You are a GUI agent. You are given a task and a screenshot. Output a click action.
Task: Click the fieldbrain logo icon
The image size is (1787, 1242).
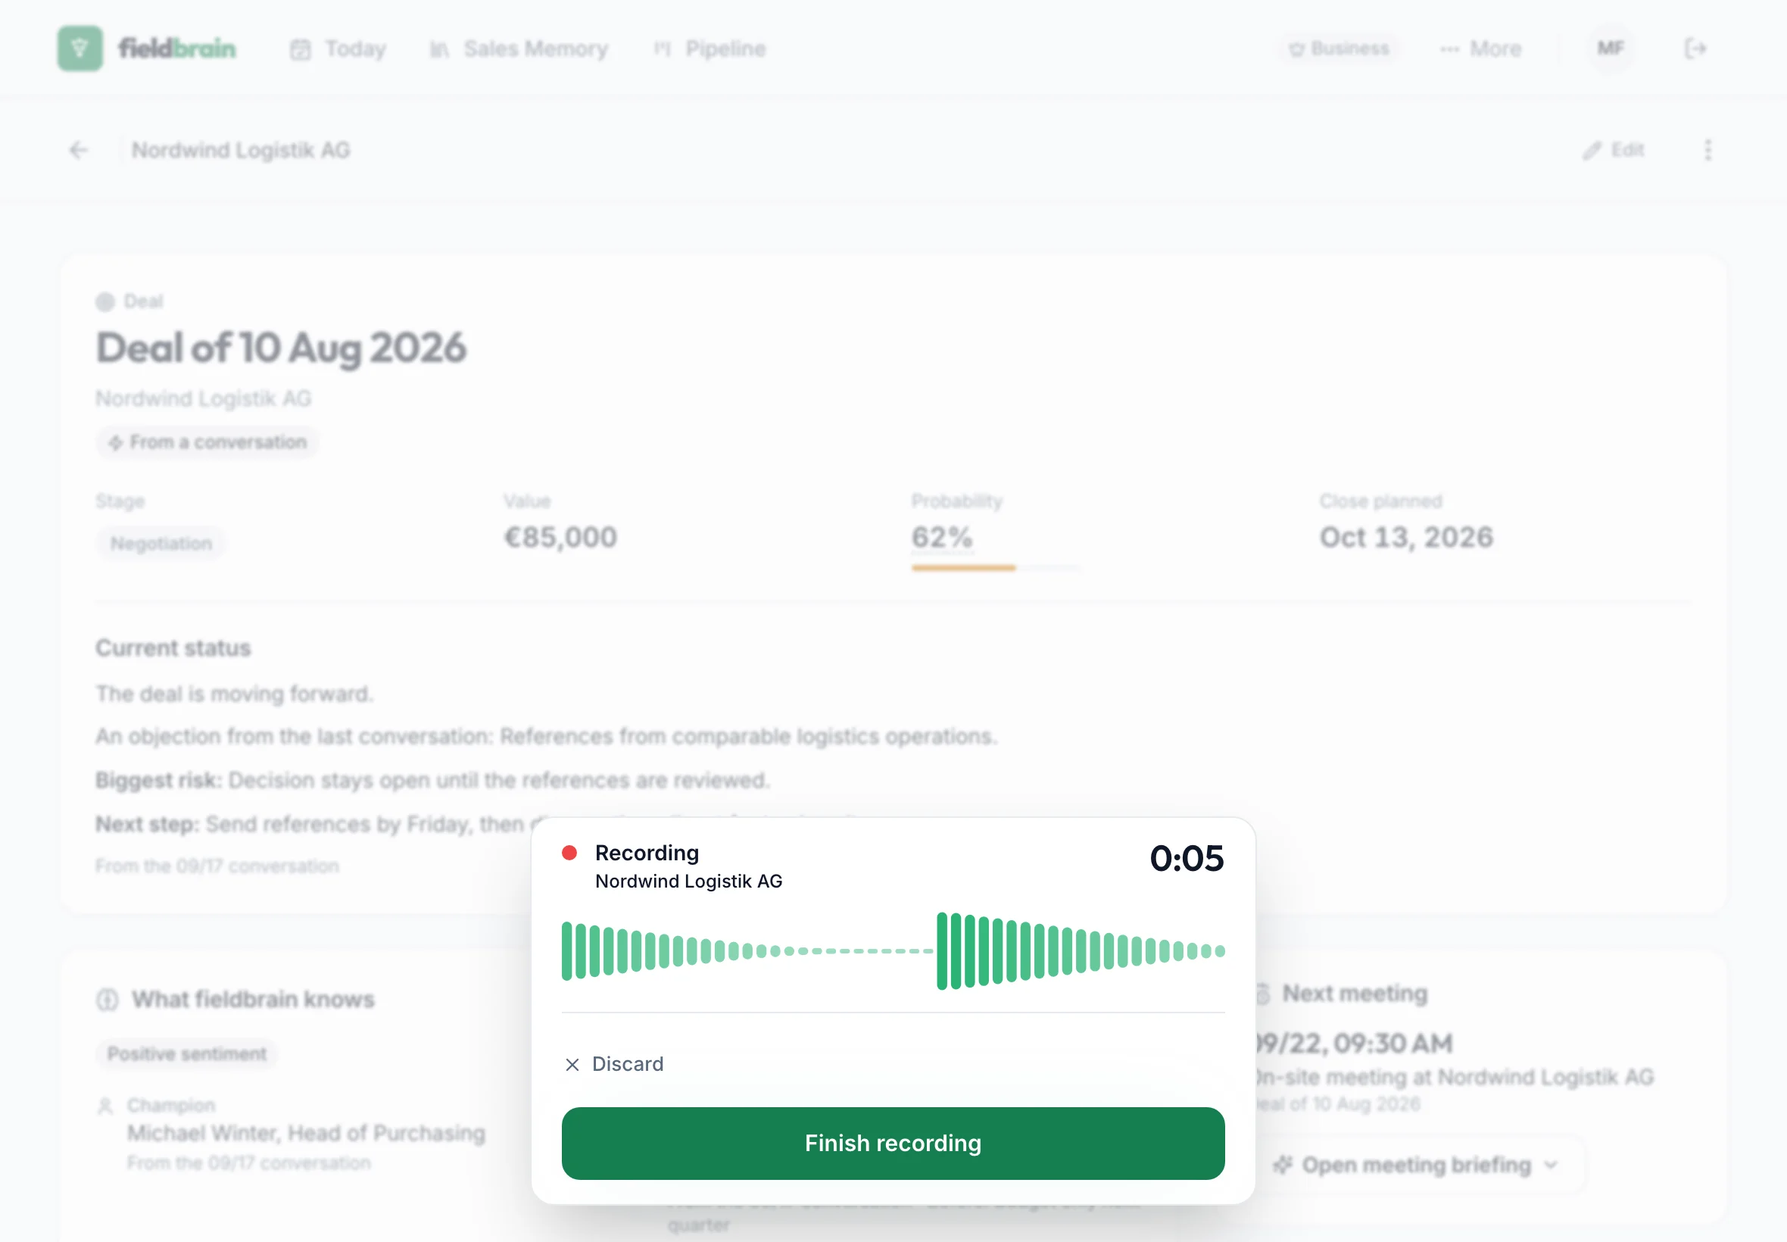pos(80,48)
